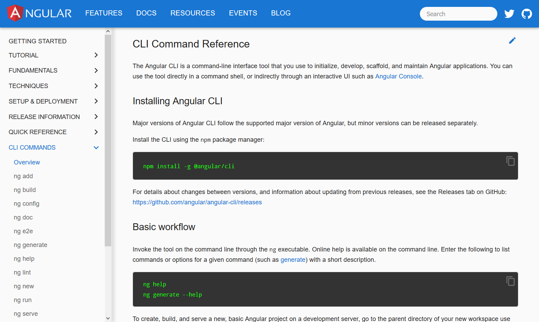The height and width of the screenshot is (322, 539).
Task: Open the ng build command page
Action: 25,190
